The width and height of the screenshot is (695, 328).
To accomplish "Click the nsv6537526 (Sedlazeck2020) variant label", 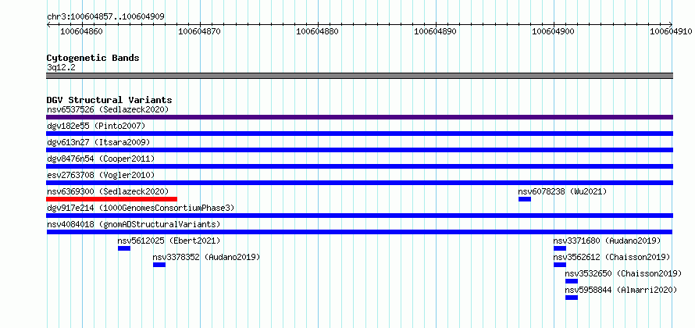I will [108, 109].
